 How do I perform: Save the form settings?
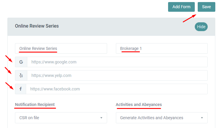tap(206, 7)
